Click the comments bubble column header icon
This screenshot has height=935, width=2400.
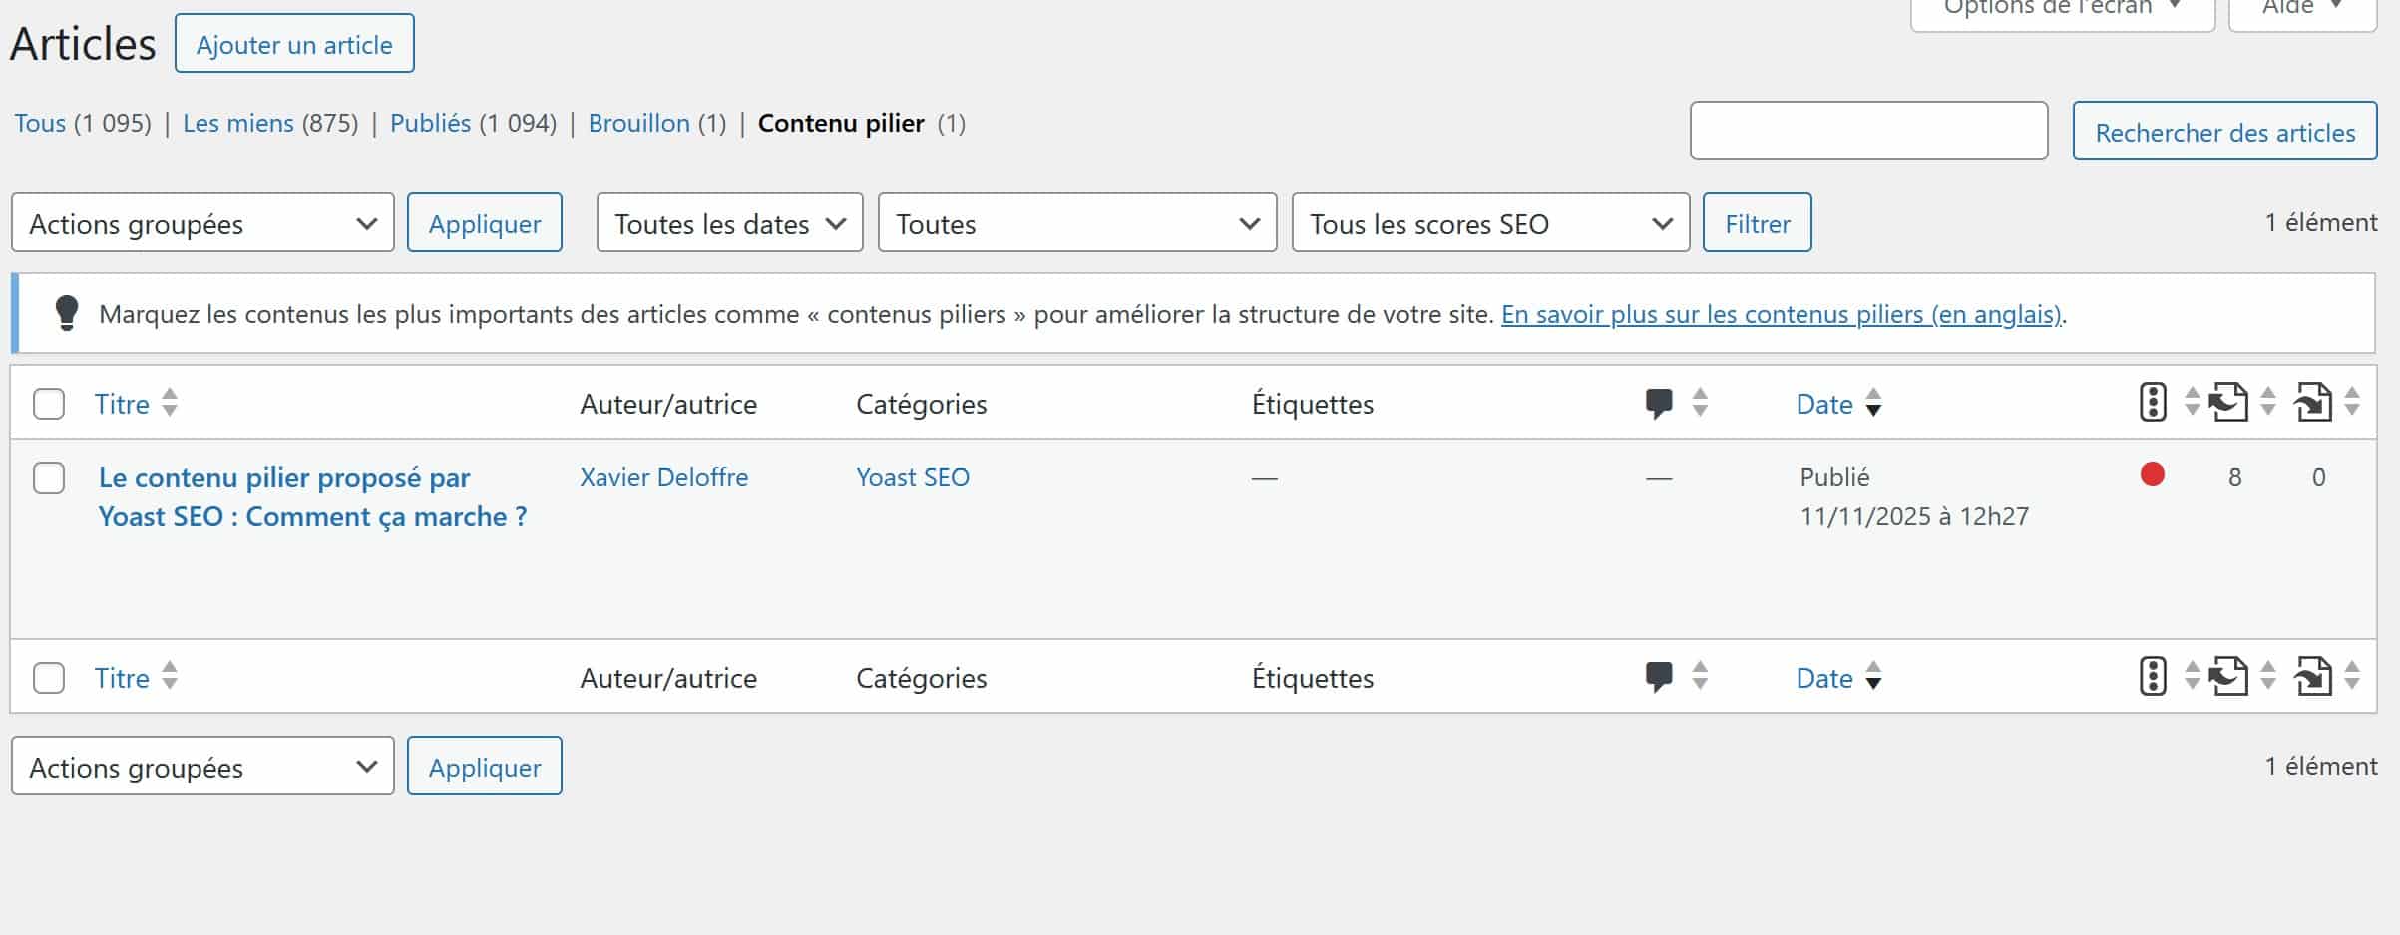tap(1659, 403)
